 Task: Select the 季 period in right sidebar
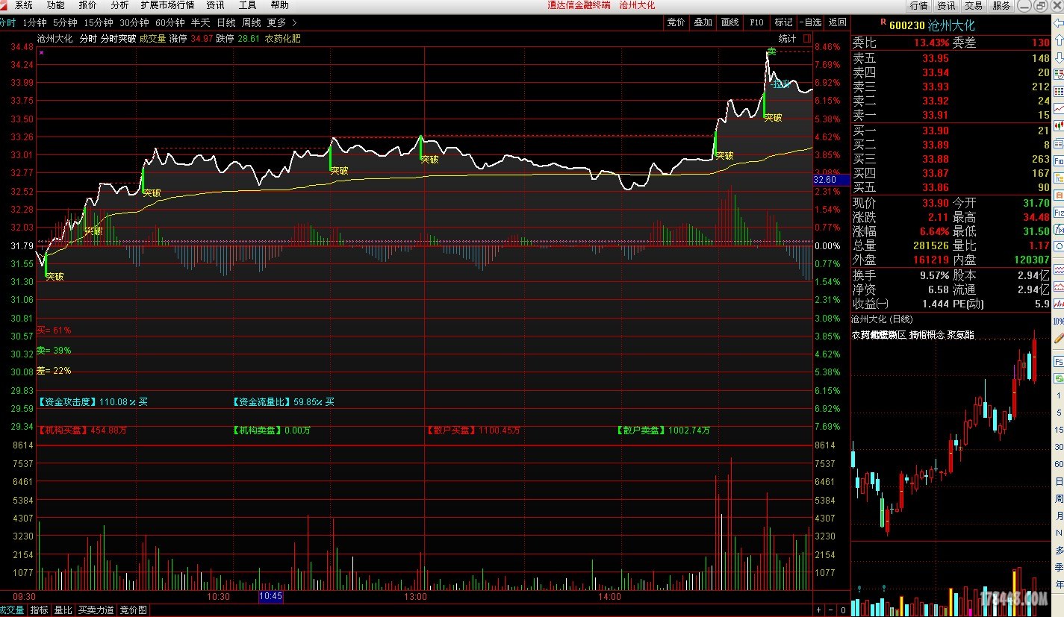[x=1059, y=567]
